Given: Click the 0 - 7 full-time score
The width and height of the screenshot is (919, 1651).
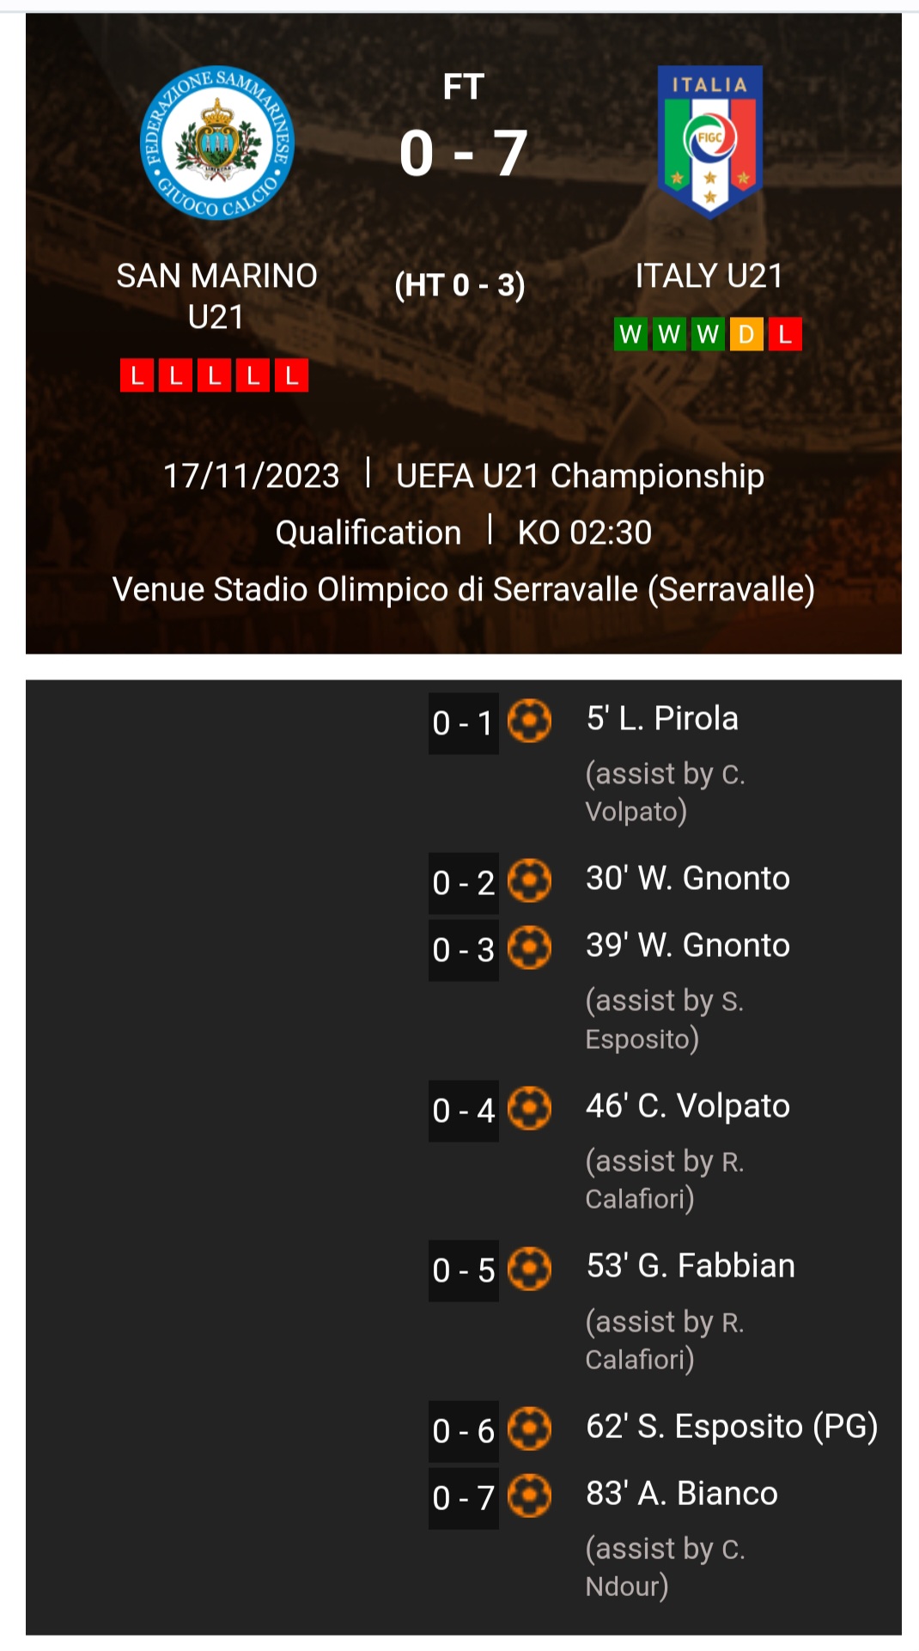Looking at the screenshot, I should [463, 154].
